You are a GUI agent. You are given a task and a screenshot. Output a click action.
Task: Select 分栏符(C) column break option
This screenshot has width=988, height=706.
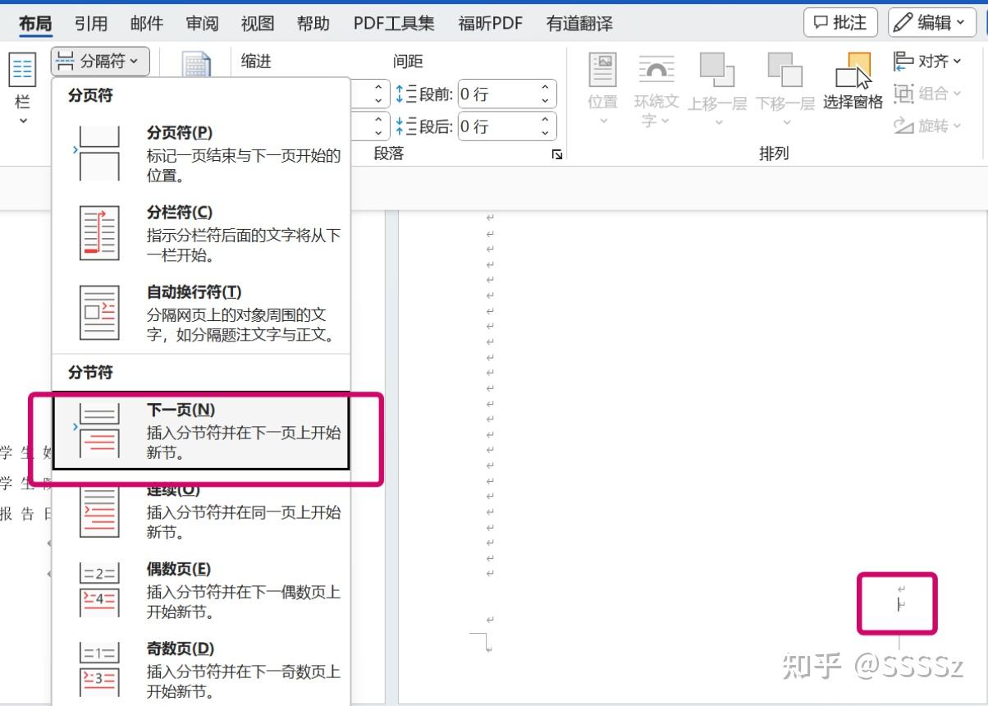pos(201,233)
